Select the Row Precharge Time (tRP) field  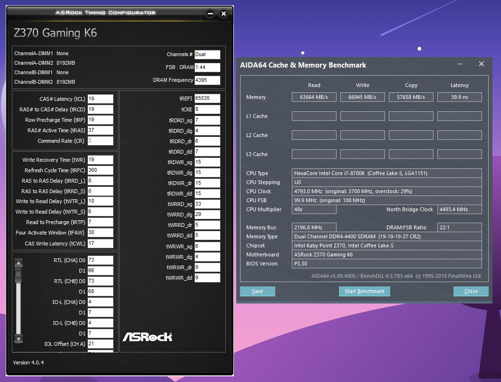100,120
